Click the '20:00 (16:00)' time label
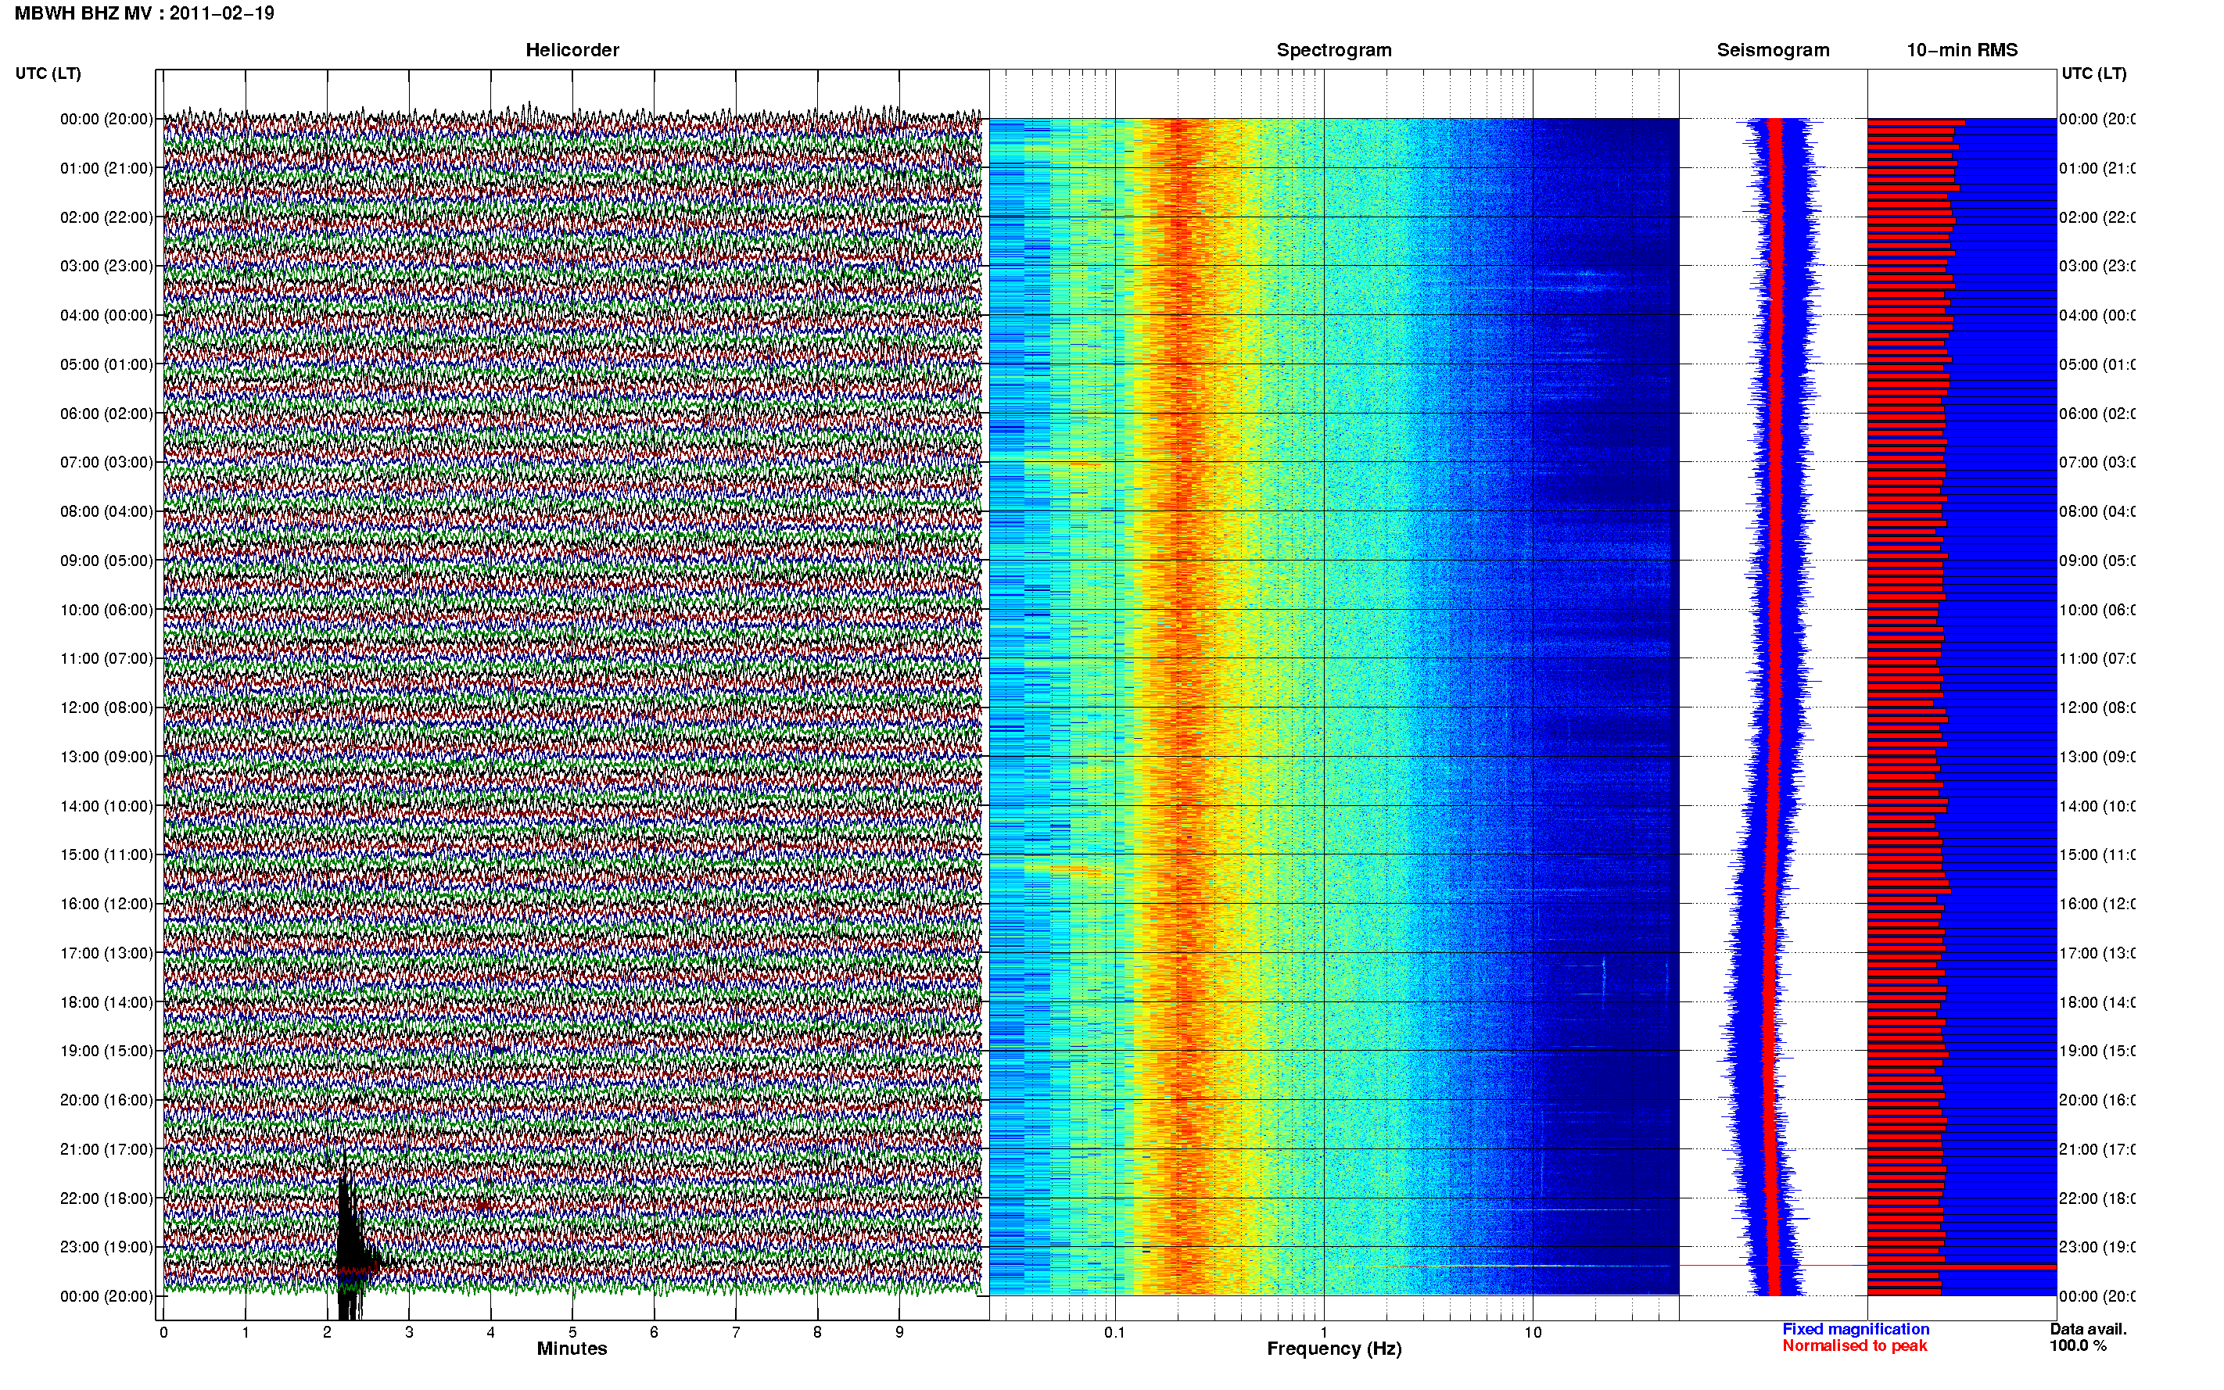The width and height of the screenshot is (2224, 1390). pyautogui.click(x=106, y=1099)
